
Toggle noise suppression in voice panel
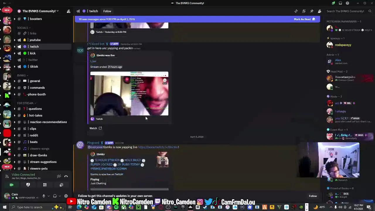[x=59, y=176]
